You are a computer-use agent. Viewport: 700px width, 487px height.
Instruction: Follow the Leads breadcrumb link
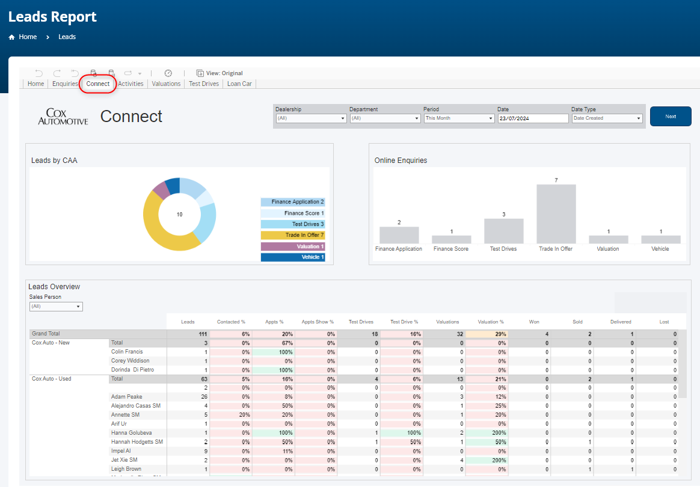[67, 37]
